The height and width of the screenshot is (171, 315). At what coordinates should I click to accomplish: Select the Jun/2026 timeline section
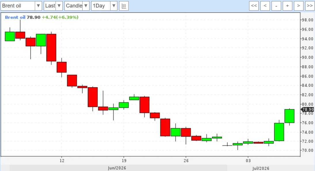pyautogui.click(x=117, y=168)
